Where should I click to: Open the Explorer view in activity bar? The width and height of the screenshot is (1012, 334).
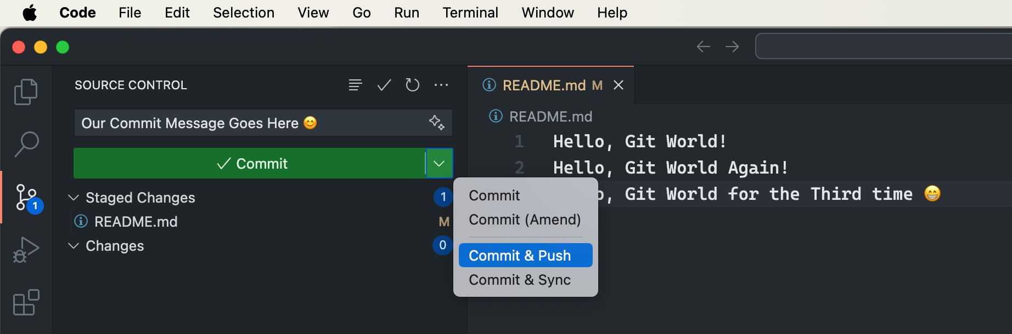click(x=26, y=91)
